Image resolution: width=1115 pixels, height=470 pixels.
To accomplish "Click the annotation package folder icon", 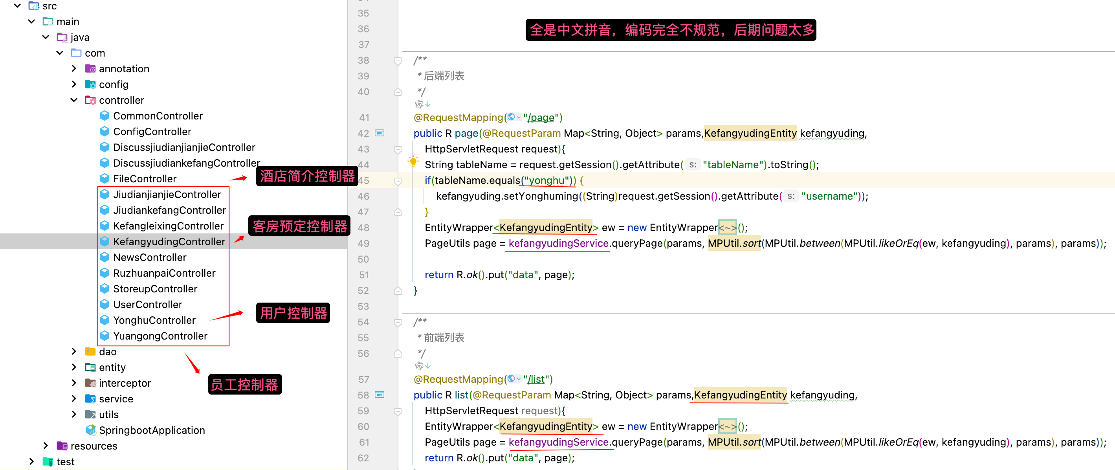I will (90, 69).
